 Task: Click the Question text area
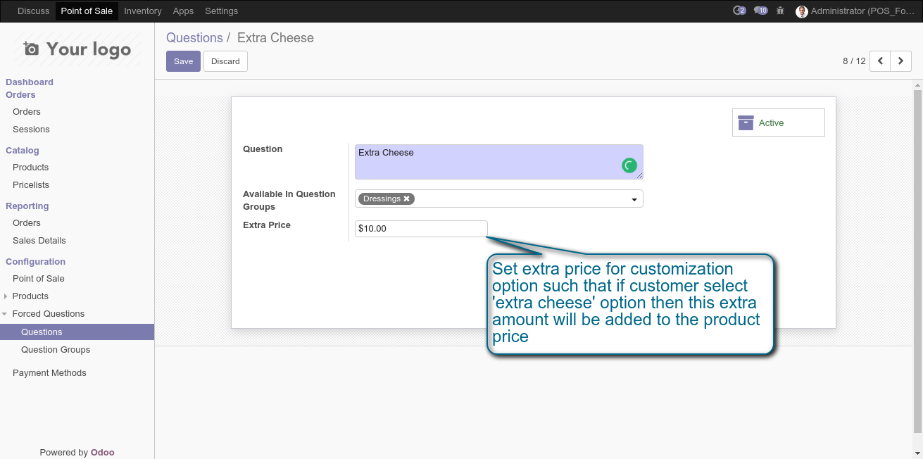click(498, 162)
